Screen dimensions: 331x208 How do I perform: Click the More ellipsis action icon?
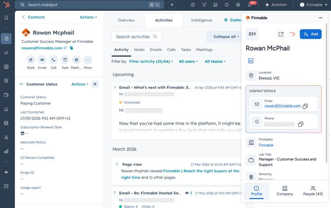[x=88, y=60]
